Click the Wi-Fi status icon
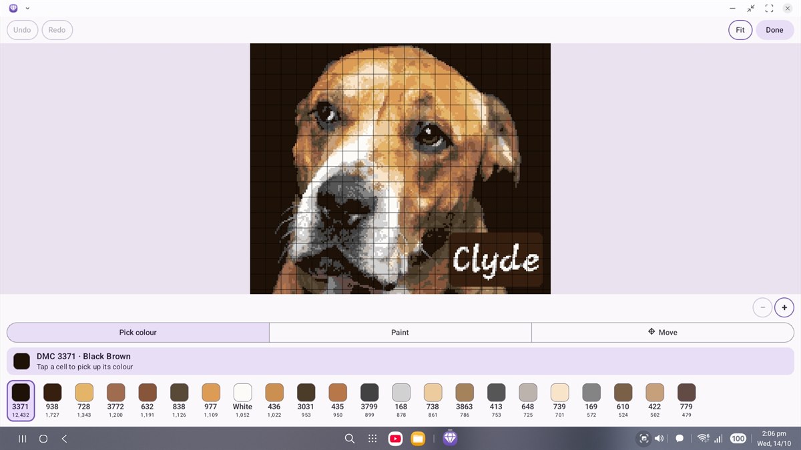801x450 pixels. [703, 439]
